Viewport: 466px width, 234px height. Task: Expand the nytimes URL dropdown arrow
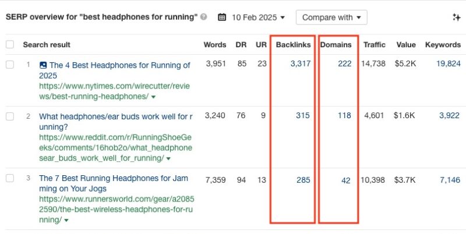[153, 97]
